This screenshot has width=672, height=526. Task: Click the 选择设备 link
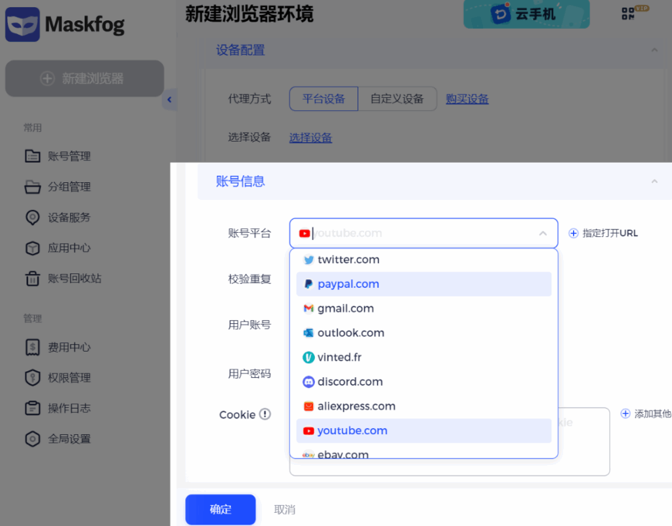310,138
